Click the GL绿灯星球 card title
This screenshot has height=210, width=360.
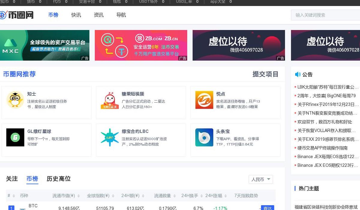click(39, 131)
